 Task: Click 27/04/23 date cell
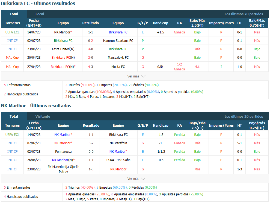[34, 67]
